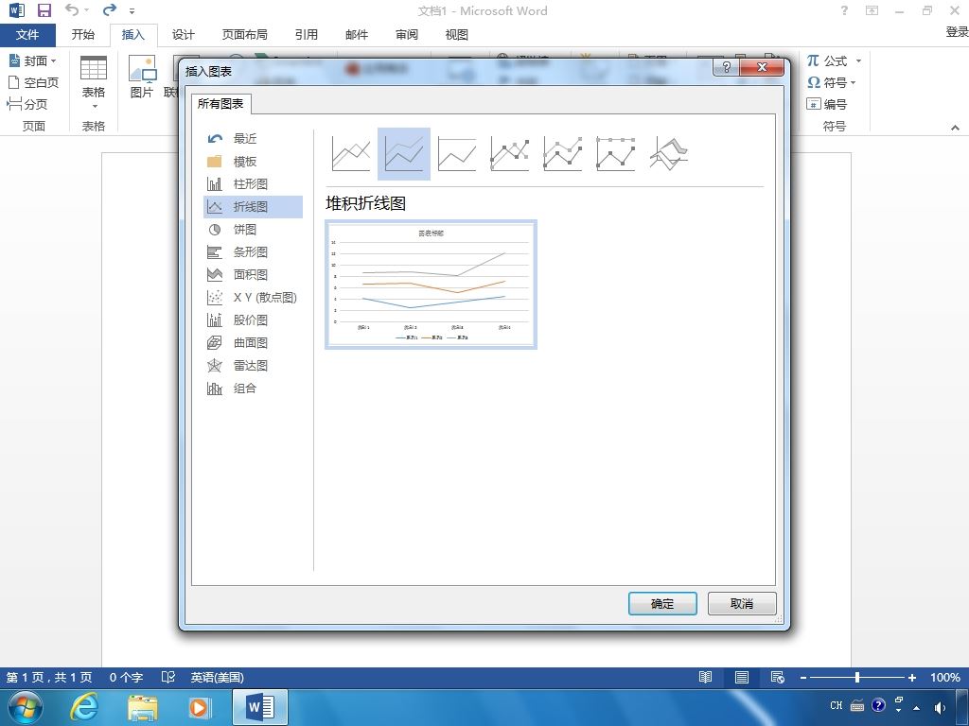This screenshot has width=969, height=726.
Task: Open ribbon display options icon
Action: coord(872,10)
